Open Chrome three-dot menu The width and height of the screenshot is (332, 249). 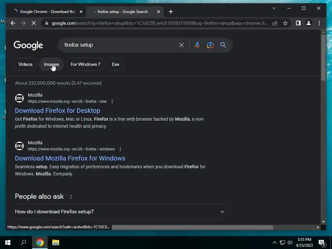(x=319, y=23)
